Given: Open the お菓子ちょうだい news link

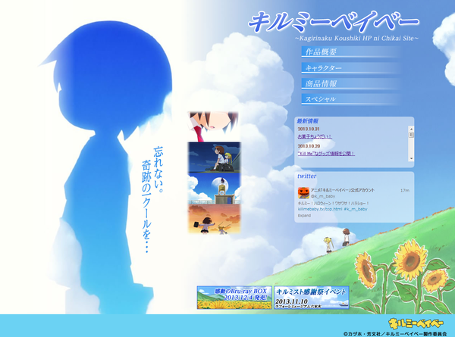Looking at the screenshot, I should [315, 136].
